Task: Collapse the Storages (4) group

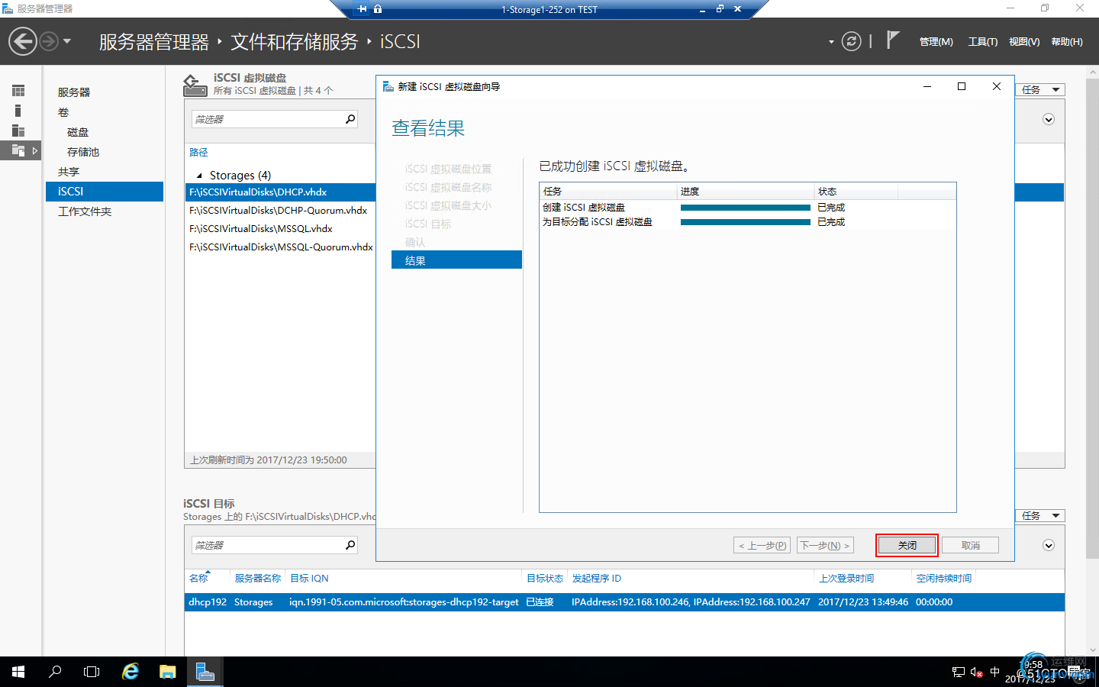Action: pos(200,176)
